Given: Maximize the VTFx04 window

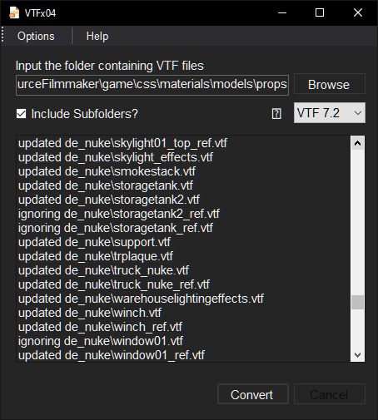Looking at the screenshot, I should click(320, 12).
